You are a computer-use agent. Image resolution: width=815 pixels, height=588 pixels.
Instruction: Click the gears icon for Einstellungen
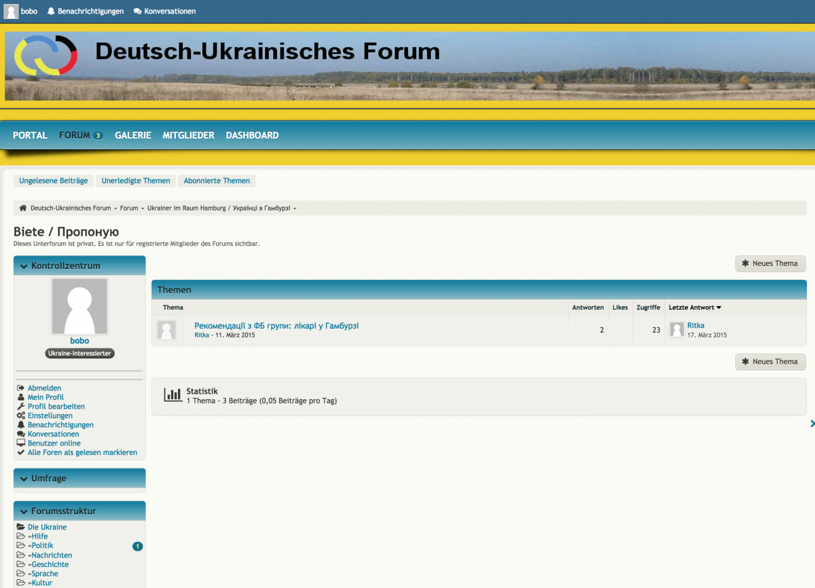pyautogui.click(x=21, y=416)
